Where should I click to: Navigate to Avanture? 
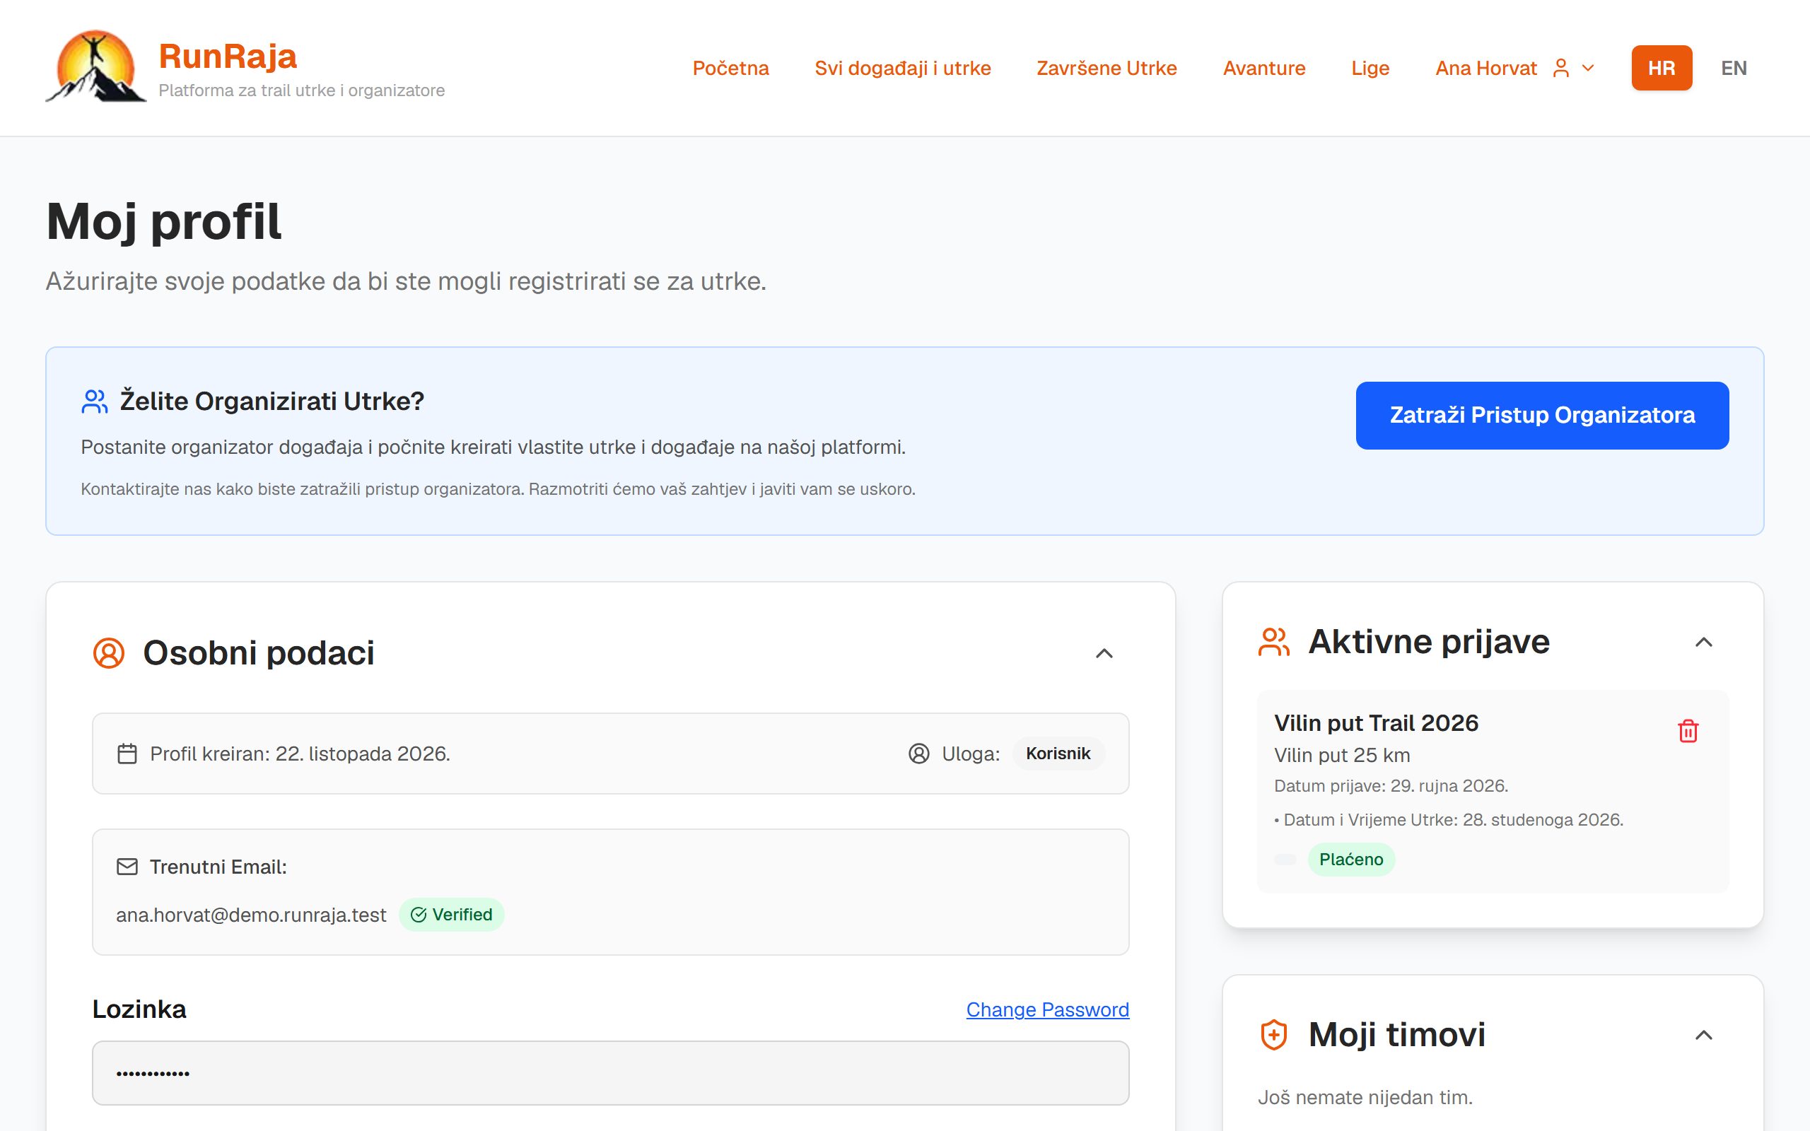pyautogui.click(x=1263, y=68)
